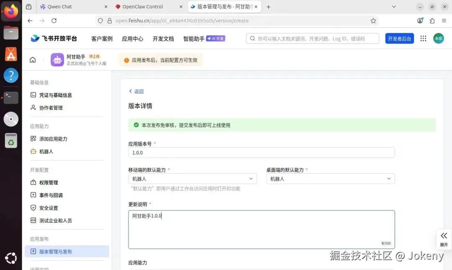Click the 返回 back link
Screen dimensions: 452x270
[136, 91]
